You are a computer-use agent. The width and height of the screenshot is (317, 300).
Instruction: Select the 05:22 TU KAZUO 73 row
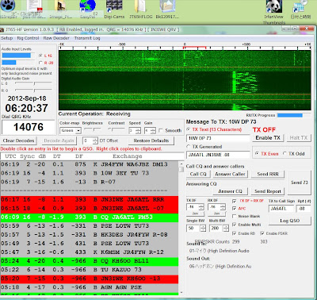[90, 270]
